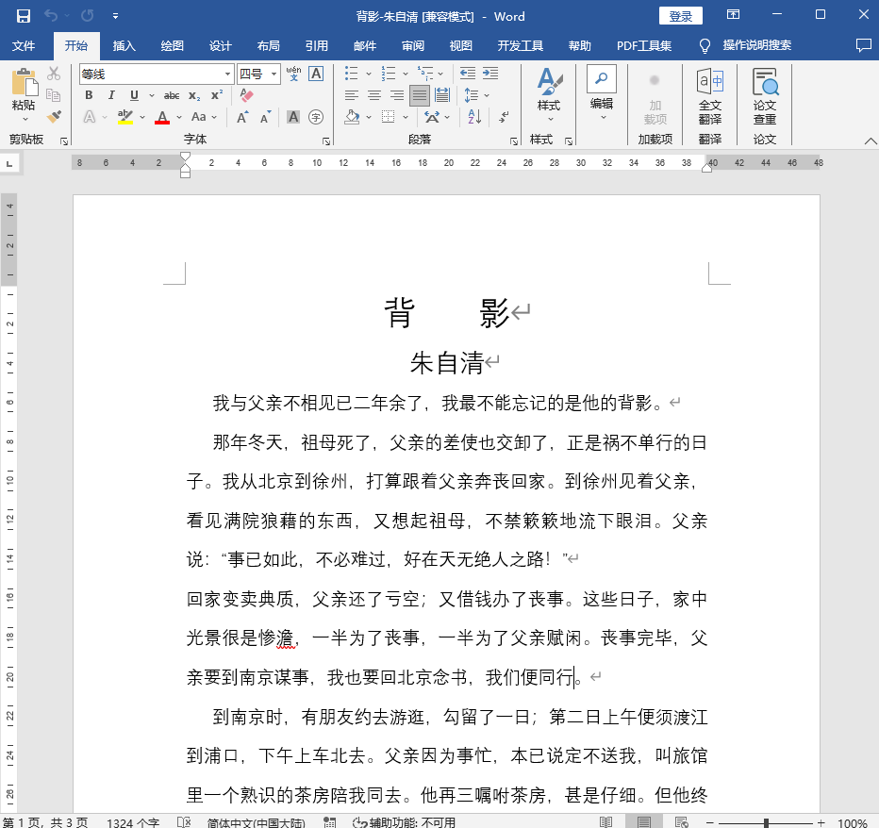Toggle subscript x₂ formatting
This screenshot has height=828, width=879.
click(x=194, y=96)
